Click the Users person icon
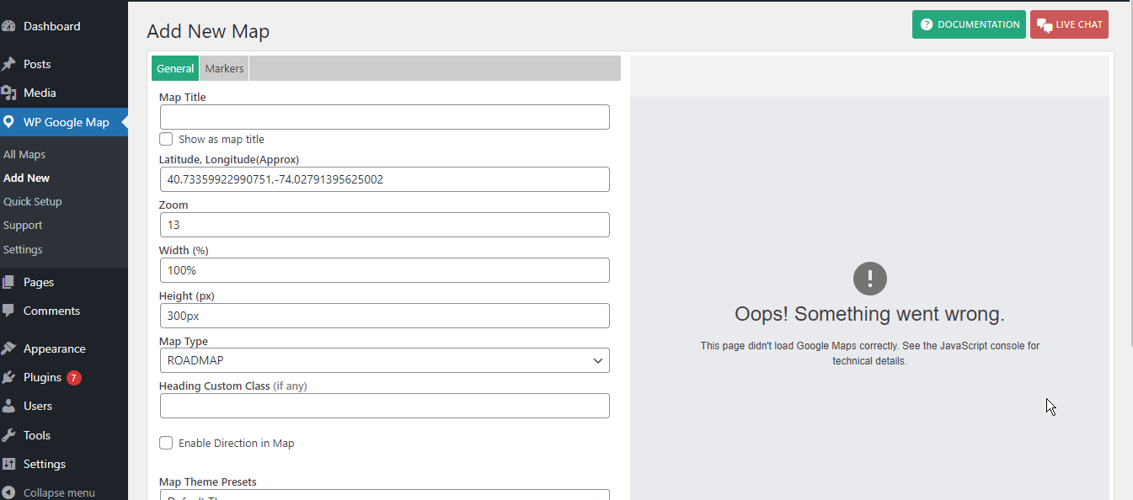 (9, 406)
